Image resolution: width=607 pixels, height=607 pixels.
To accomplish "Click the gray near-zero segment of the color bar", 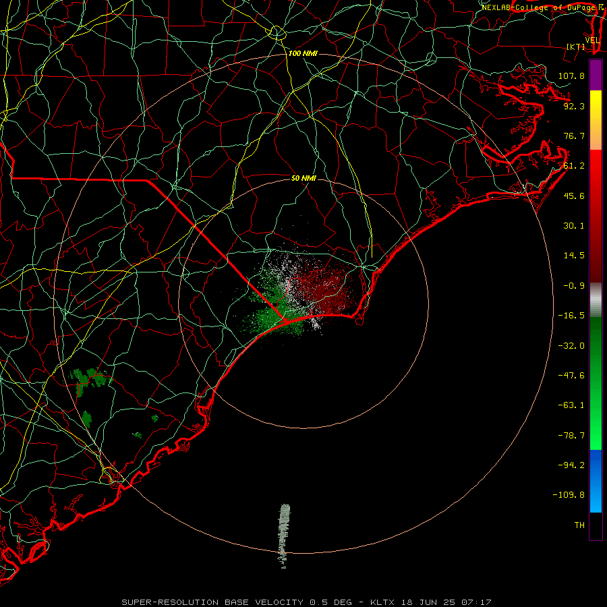I will pyautogui.click(x=596, y=300).
